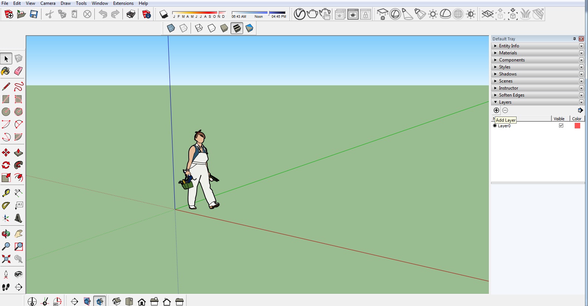Pick the Paint Bucket tool

click(6, 71)
